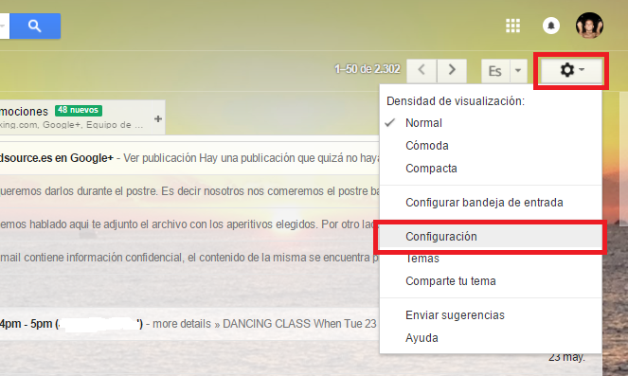Screen dimensions: 628x376
Task: Click the 1–50 de 2.302 counter
Action: [368, 69]
